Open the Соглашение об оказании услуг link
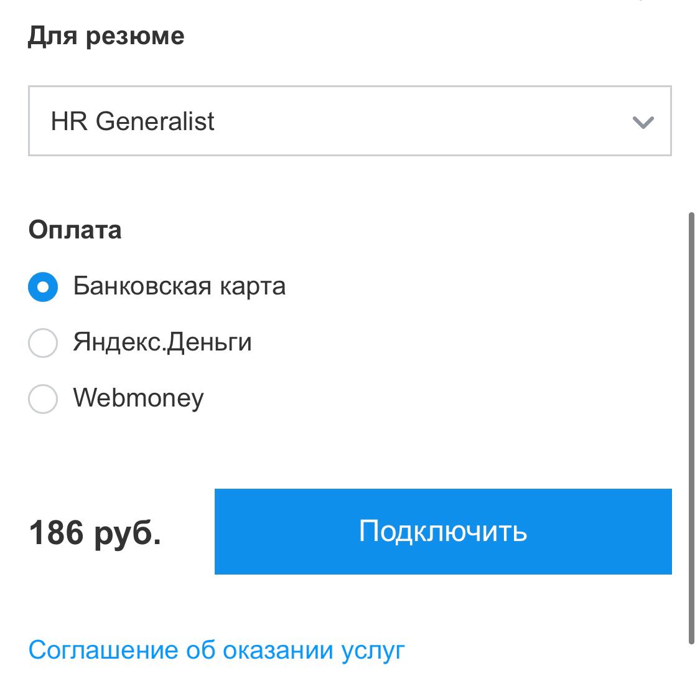The image size is (700, 696). point(217,650)
